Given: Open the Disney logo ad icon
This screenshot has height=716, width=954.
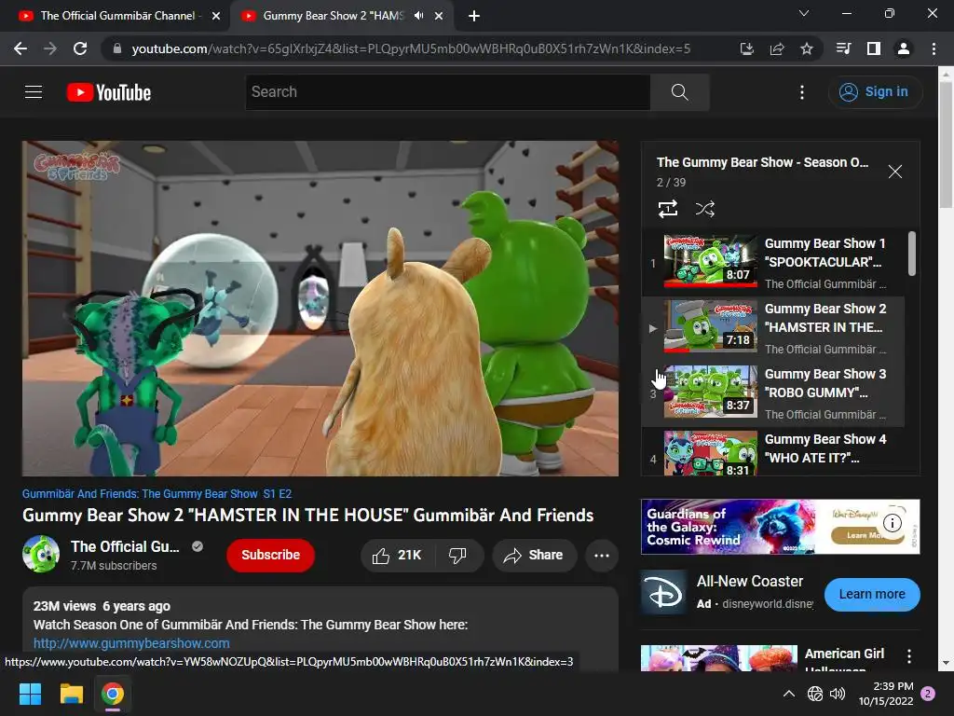Looking at the screenshot, I should tap(663, 592).
